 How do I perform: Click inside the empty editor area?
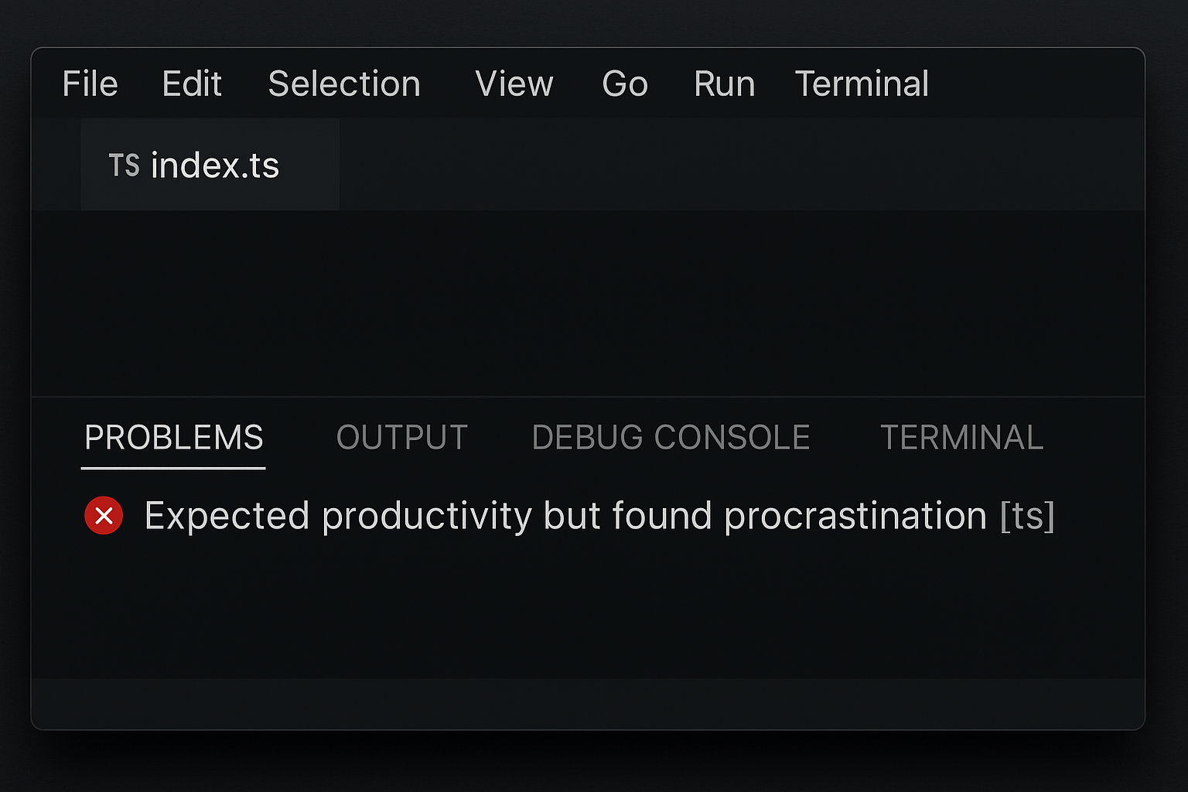tap(588, 303)
